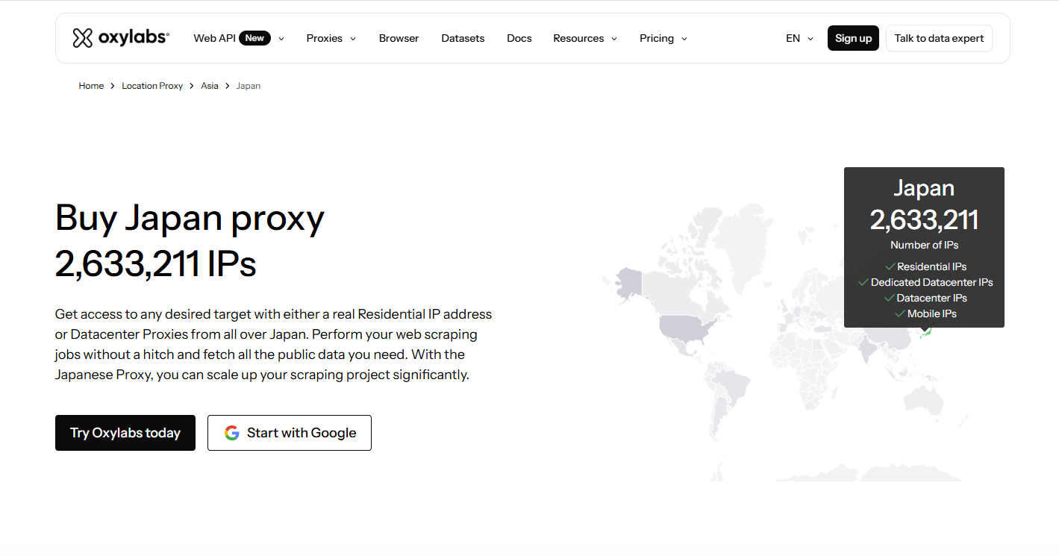Go to Home breadcrumb link
Image resolution: width=1059 pixels, height=556 pixels.
(x=91, y=86)
